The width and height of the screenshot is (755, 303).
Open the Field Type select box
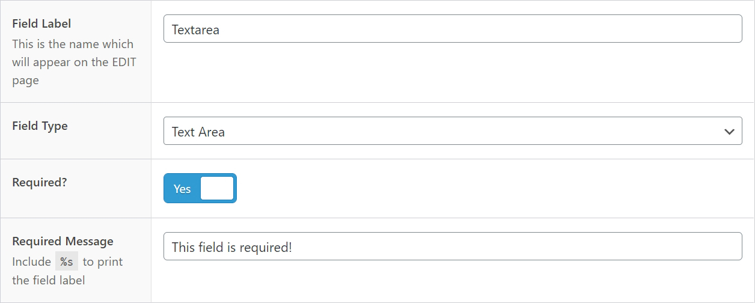[x=453, y=131]
